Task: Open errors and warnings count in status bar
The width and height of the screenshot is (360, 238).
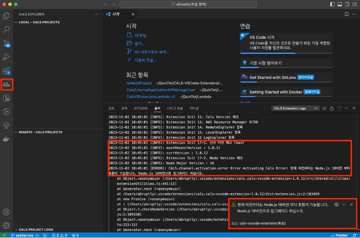Action: point(59,235)
